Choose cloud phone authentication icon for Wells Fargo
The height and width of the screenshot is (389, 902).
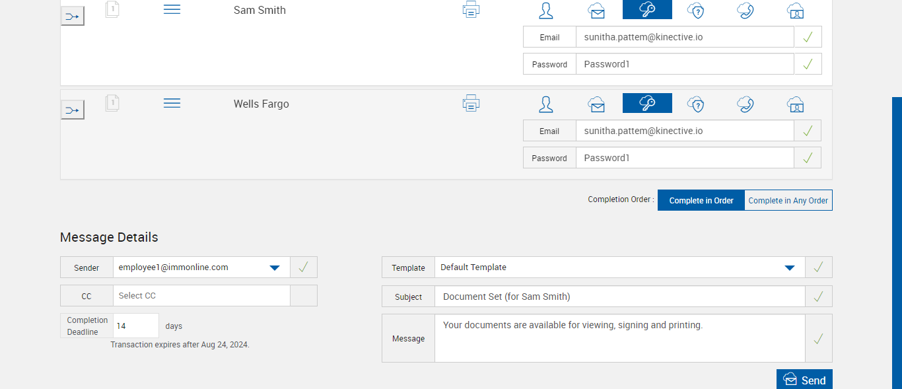746,104
